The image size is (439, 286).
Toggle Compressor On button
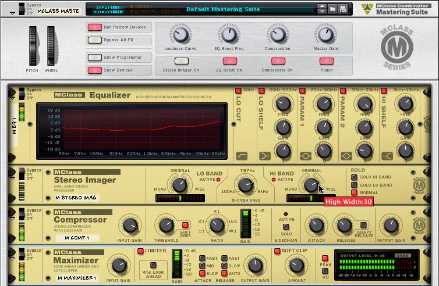pyautogui.click(x=278, y=61)
